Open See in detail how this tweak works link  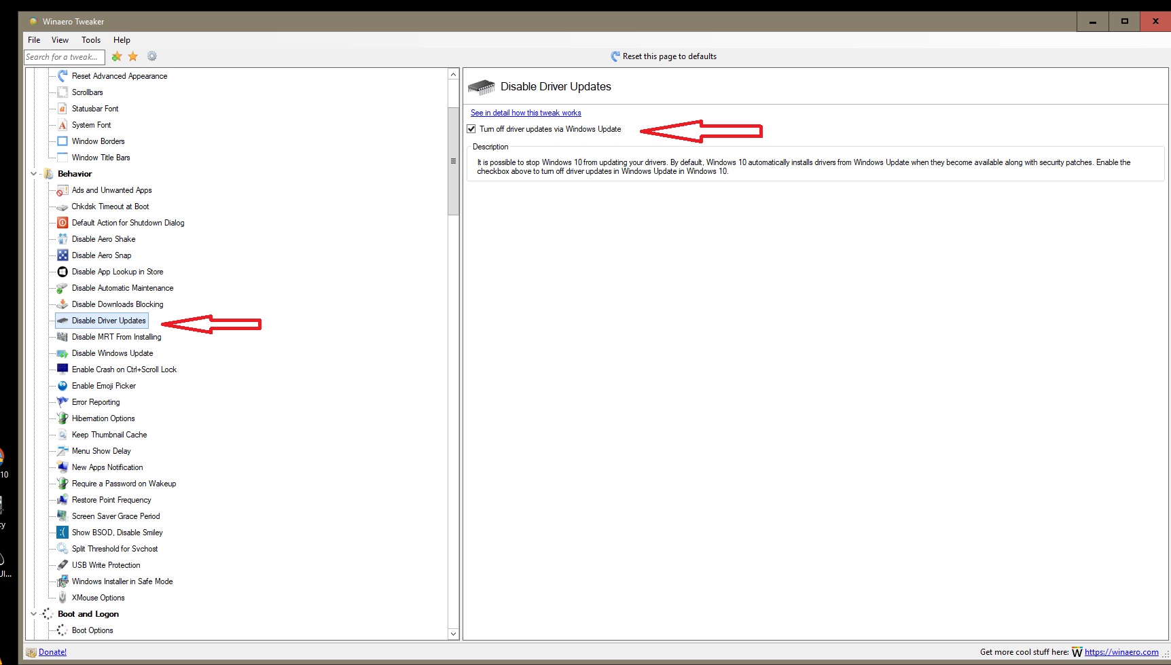[526, 113]
